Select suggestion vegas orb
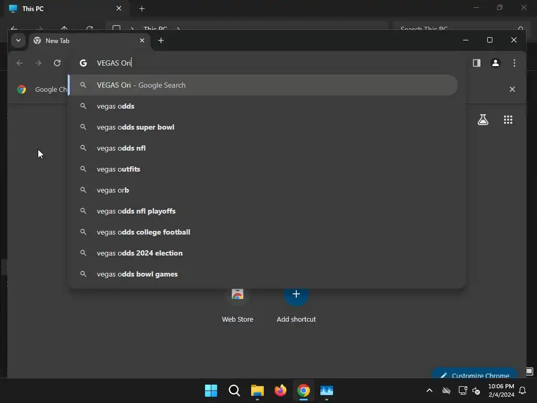 [x=263, y=190]
